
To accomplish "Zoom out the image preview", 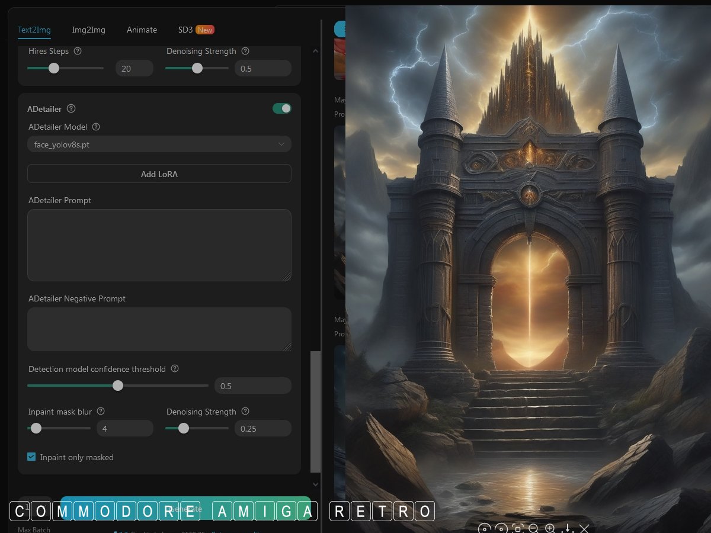I will 533,528.
